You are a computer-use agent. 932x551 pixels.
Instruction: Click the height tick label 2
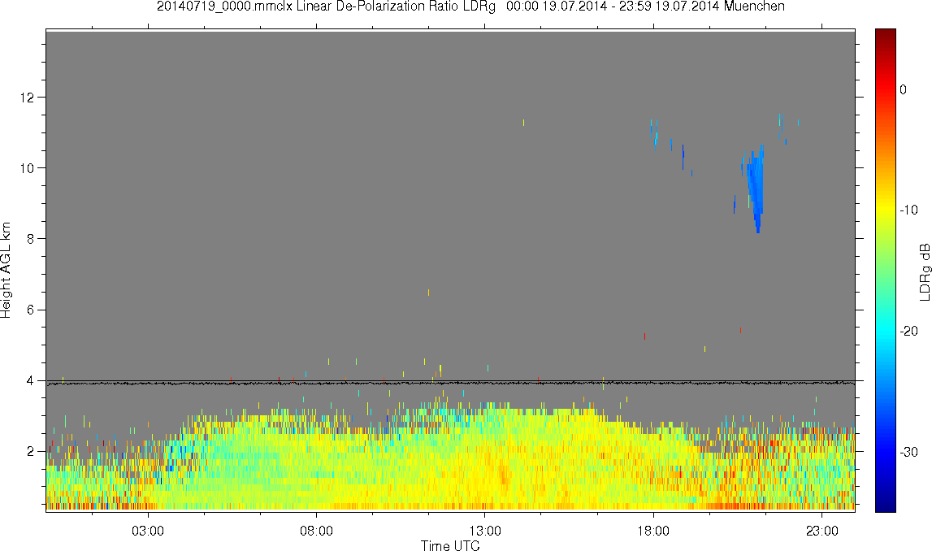point(32,451)
